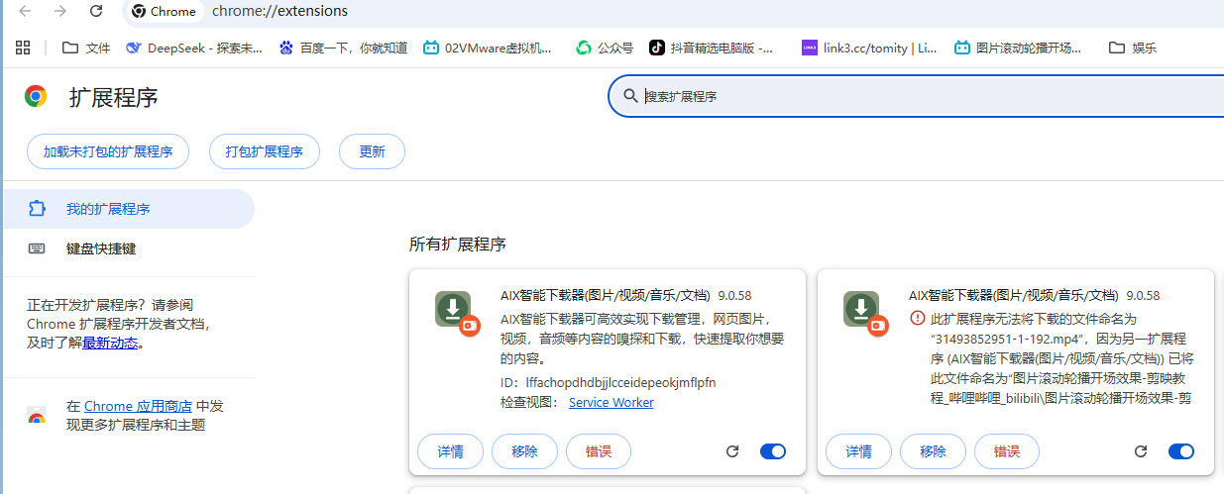The width and height of the screenshot is (1224, 494).
Task: Click the first AIX智能下载器 extension icon
Action: coord(457,311)
